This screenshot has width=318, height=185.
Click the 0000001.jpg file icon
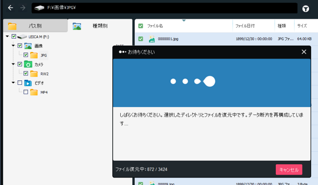pos(152,39)
